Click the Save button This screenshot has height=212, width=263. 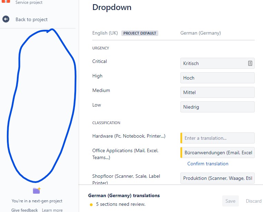[x=230, y=201]
